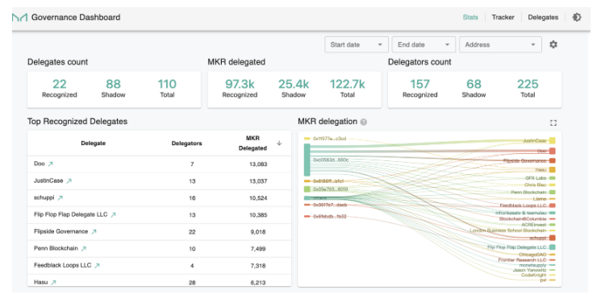This screenshot has width=597, height=299.
Task: Open JustinCase external link arrow
Action: pyautogui.click(x=69, y=181)
